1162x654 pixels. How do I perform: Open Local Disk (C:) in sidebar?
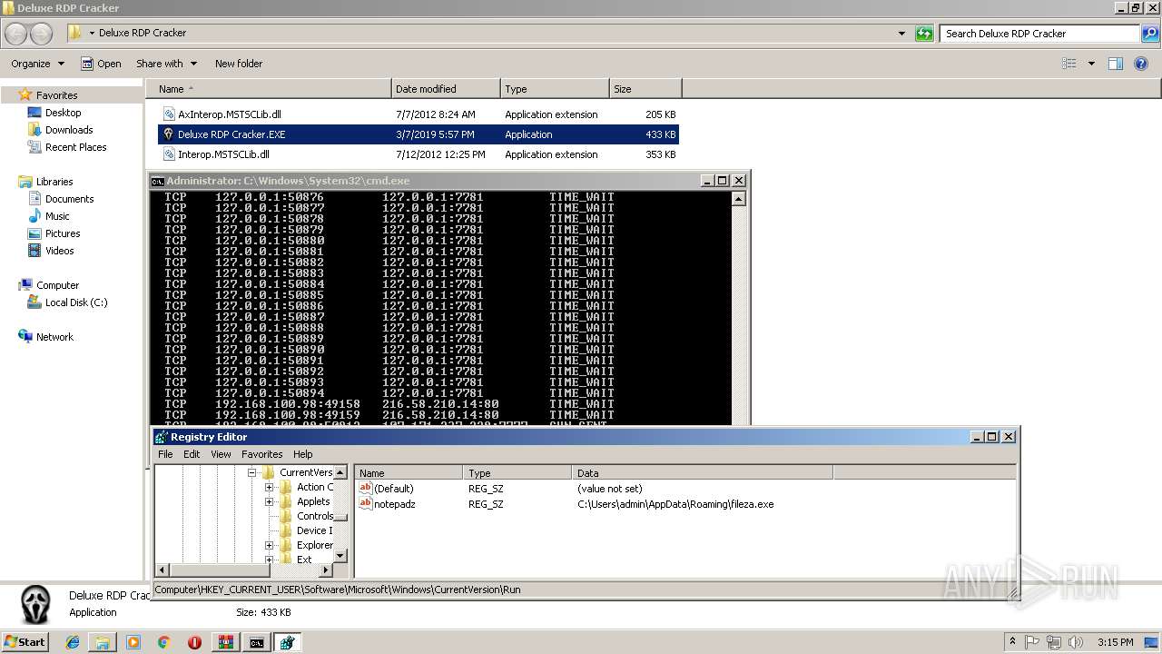click(x=76, y=302)
